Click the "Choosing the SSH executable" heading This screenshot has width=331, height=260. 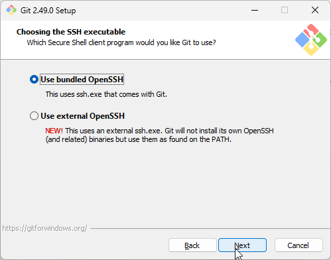point(71,32)
